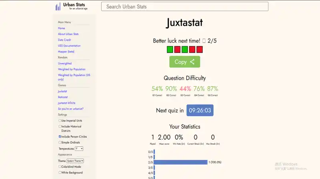The width and height of the screenshot is (320, 179).
Task: Uncheck Include Person Circles checkbox
Action: 60,136
